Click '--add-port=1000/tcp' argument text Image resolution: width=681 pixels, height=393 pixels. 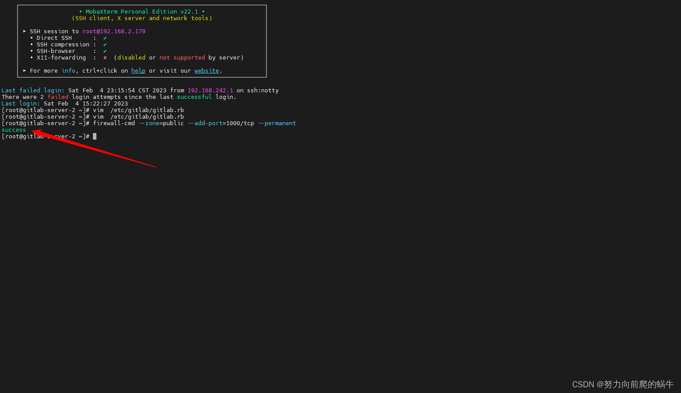(221, 123)
